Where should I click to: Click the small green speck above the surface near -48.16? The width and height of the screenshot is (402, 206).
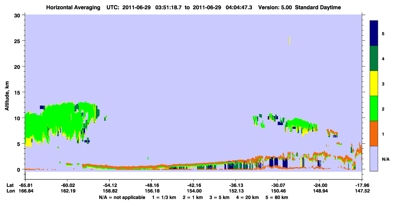[x=148, y=158]
